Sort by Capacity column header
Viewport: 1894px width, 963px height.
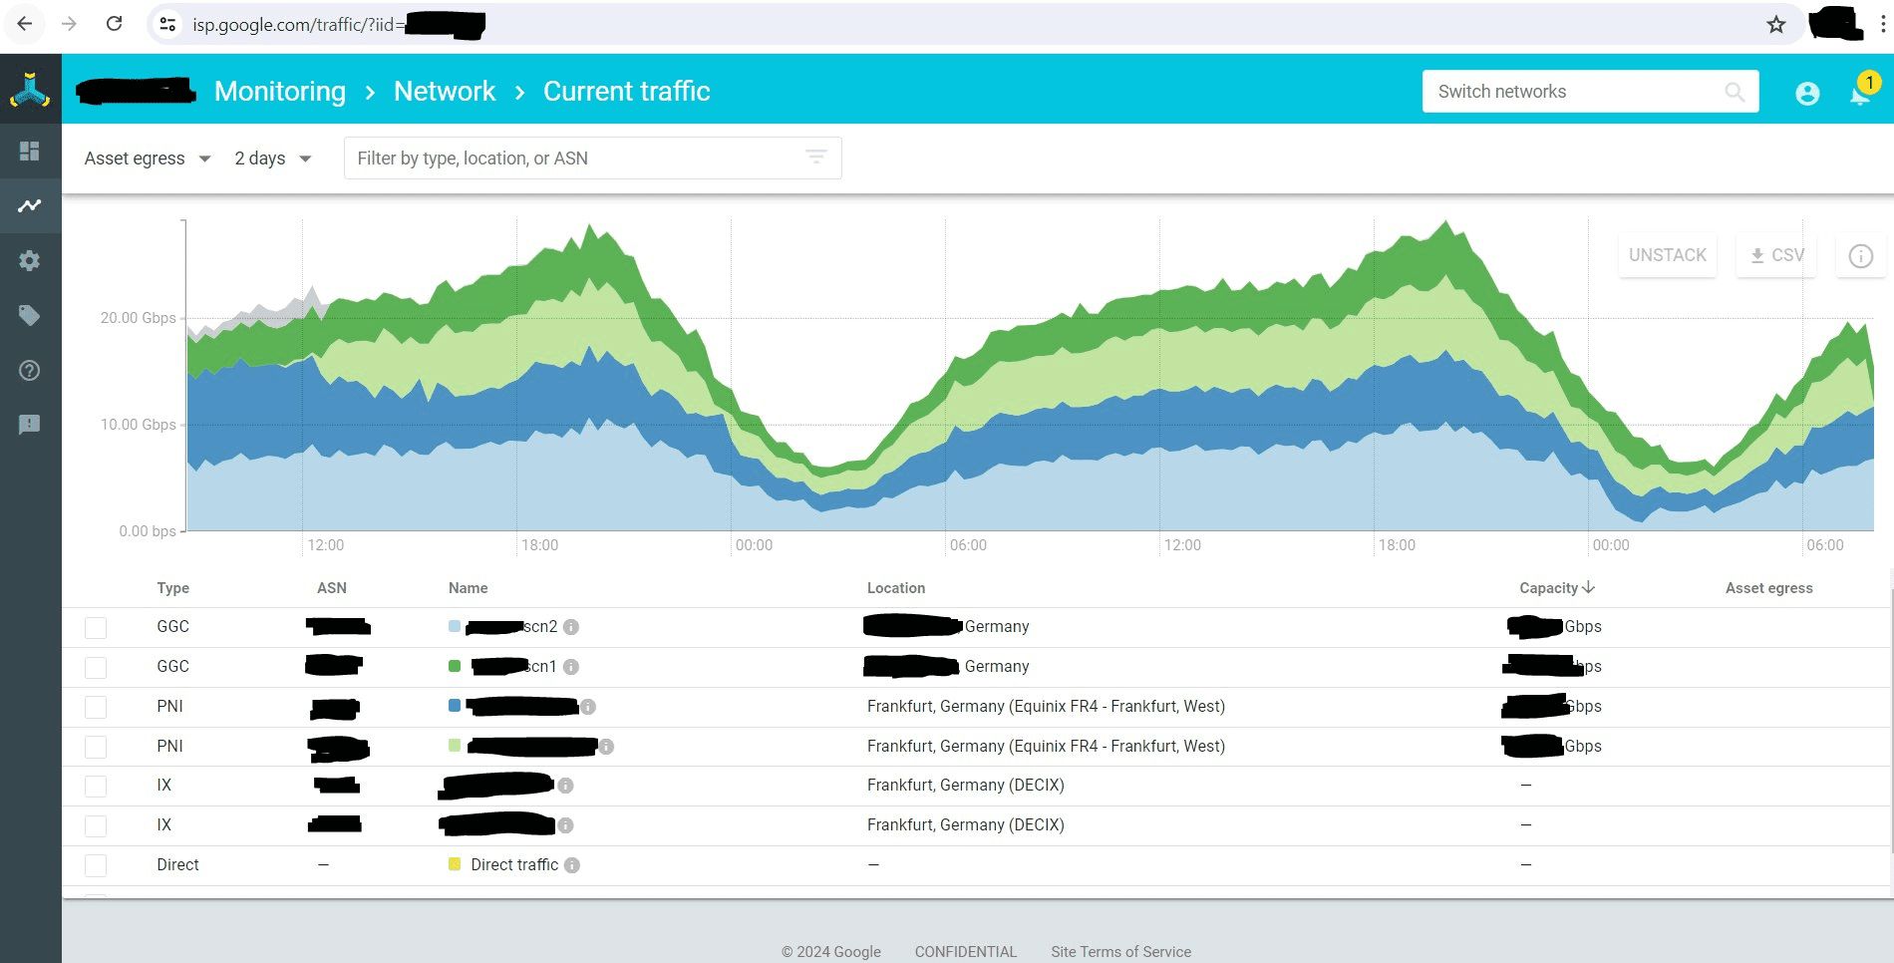1557,588
